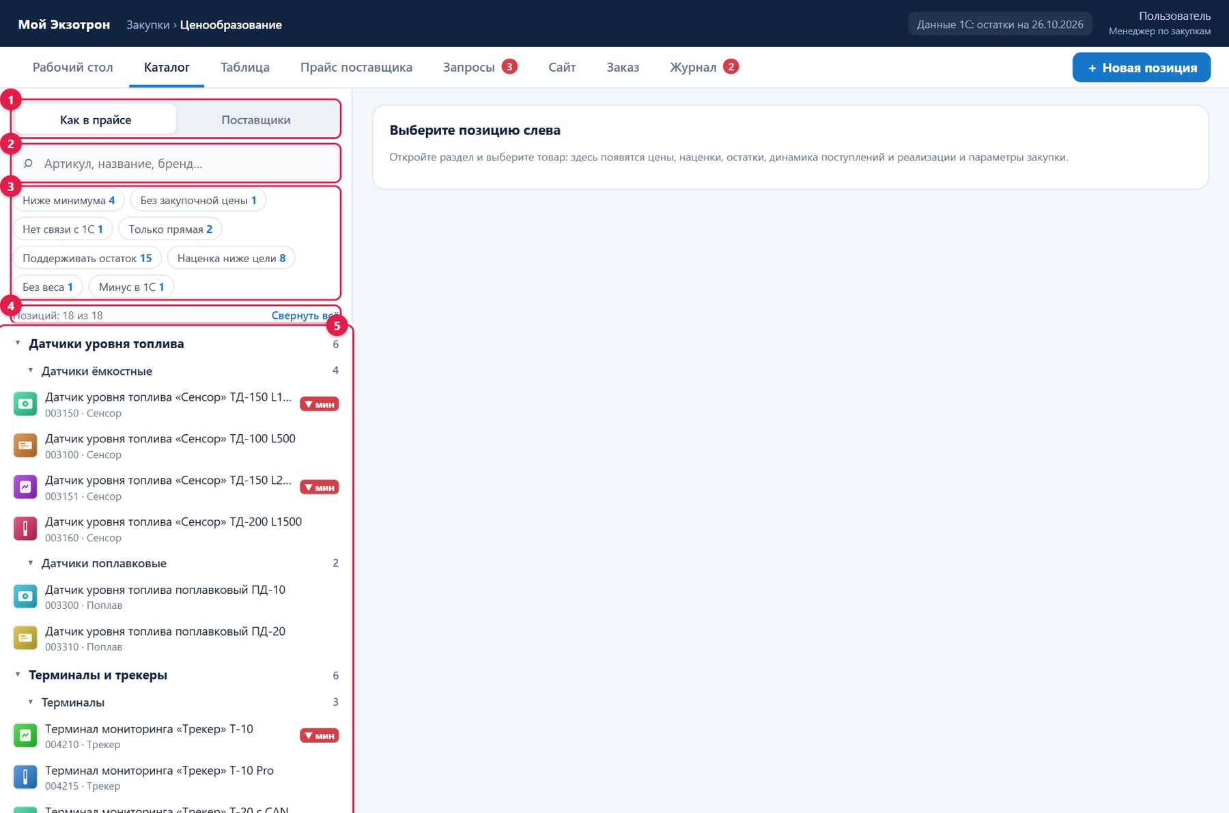Open the «Прайс поставщика» tab
This screenshot has height=813, width=1229.
(356, 67)
